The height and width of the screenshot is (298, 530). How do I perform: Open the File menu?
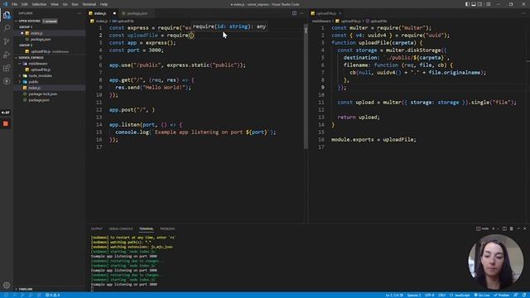[x=15, y=4]
